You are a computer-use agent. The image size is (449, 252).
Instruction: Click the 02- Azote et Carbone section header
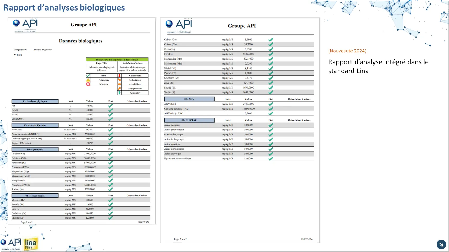[35, 125]
